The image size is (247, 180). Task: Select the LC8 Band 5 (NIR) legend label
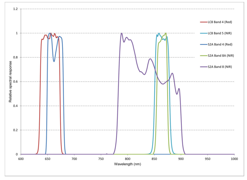[220, 33]
